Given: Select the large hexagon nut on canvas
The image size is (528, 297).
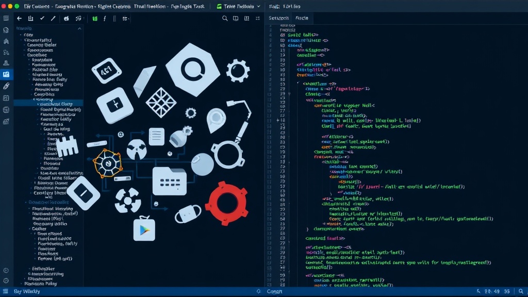Looking at the screenshot, I should [x=193, y=70].
